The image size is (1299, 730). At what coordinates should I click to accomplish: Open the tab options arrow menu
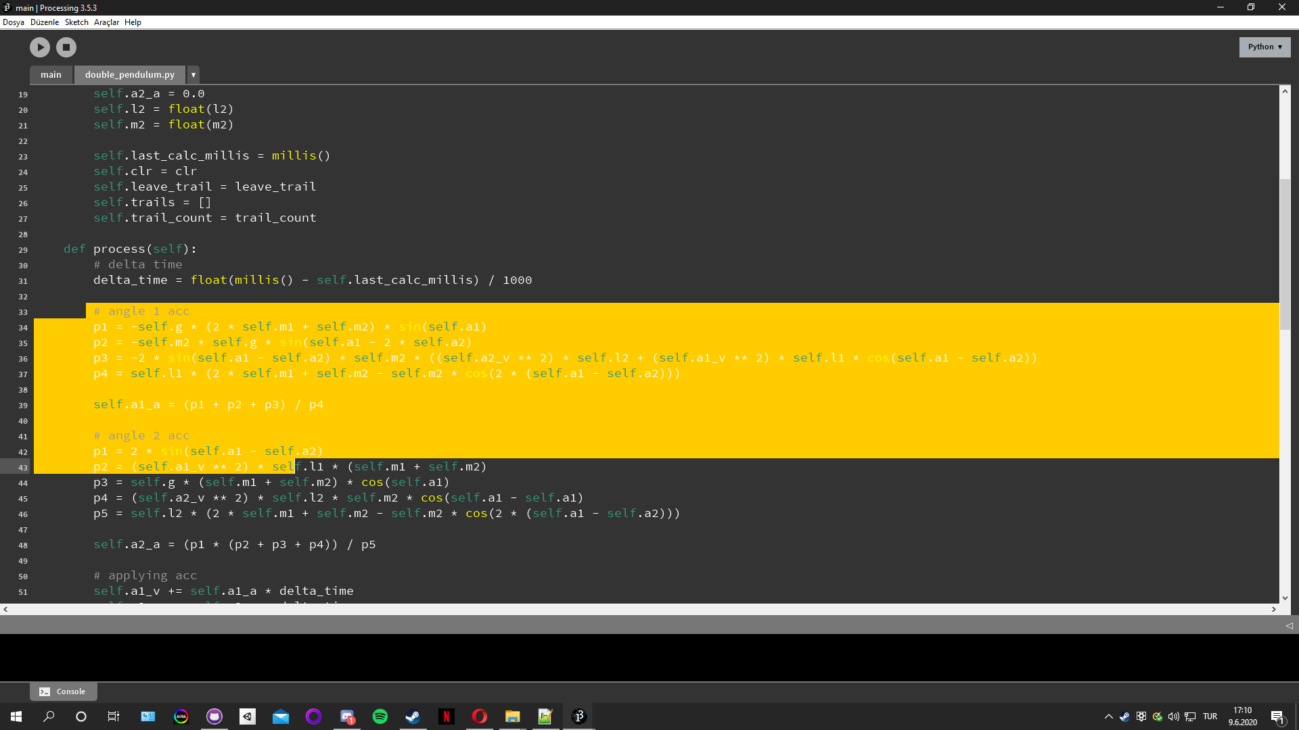tap(193, 75)
